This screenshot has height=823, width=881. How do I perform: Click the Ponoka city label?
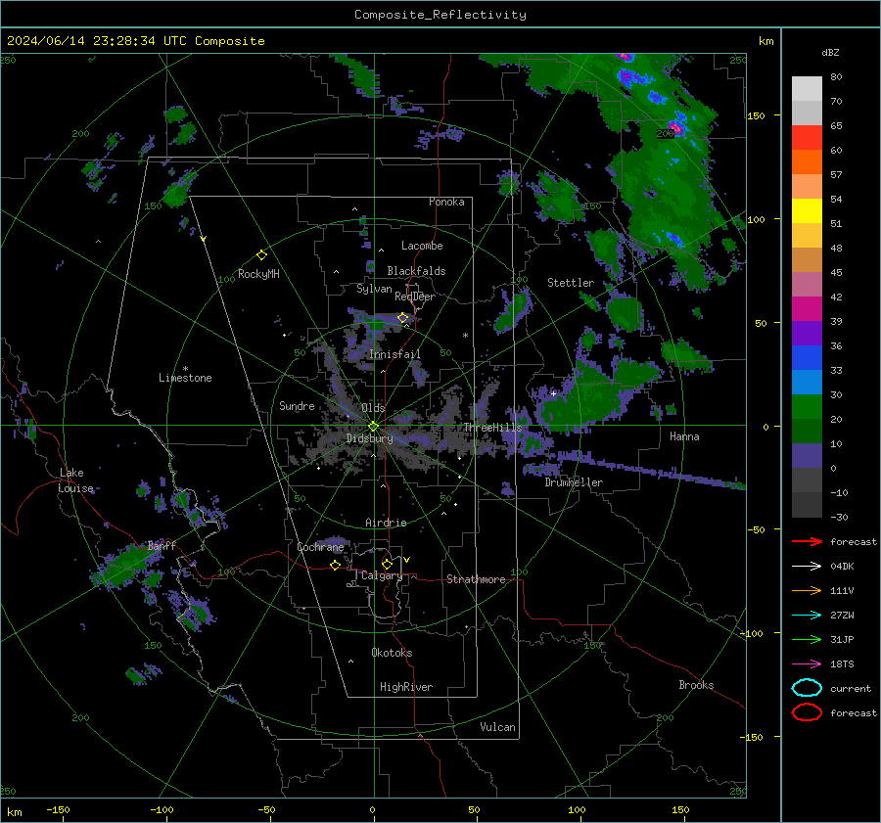point(446,202)
